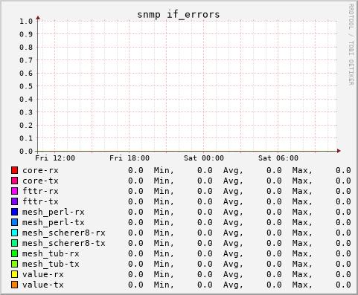The width and height of the screenshot is (358, 295).
Task: Click the mesh_scherer8-rx legend label
Action: pos(64,233)
